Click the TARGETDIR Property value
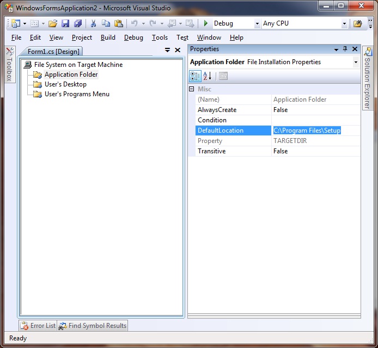 click(316, 141)
